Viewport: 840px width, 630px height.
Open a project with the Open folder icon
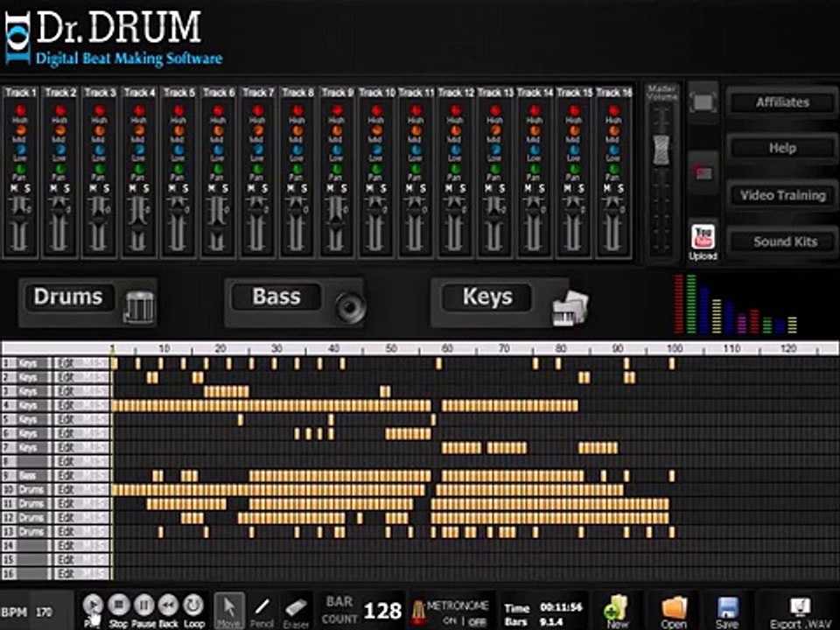pos(674,611)
